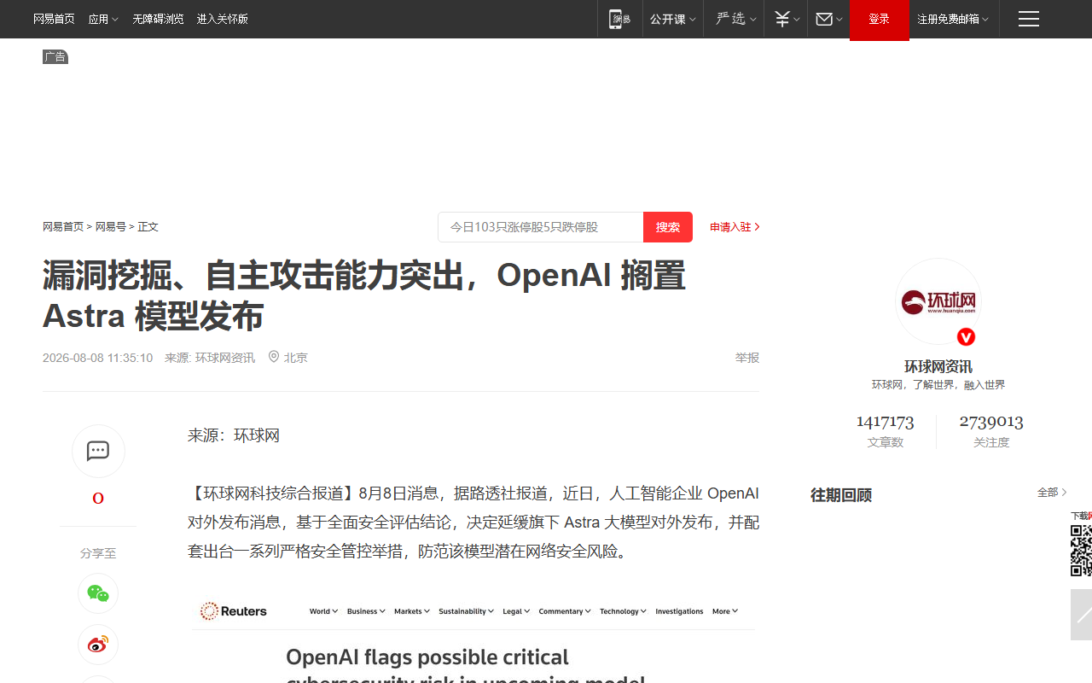Click Reuters 'Technology' menu in image

click(x=623, y=611)
